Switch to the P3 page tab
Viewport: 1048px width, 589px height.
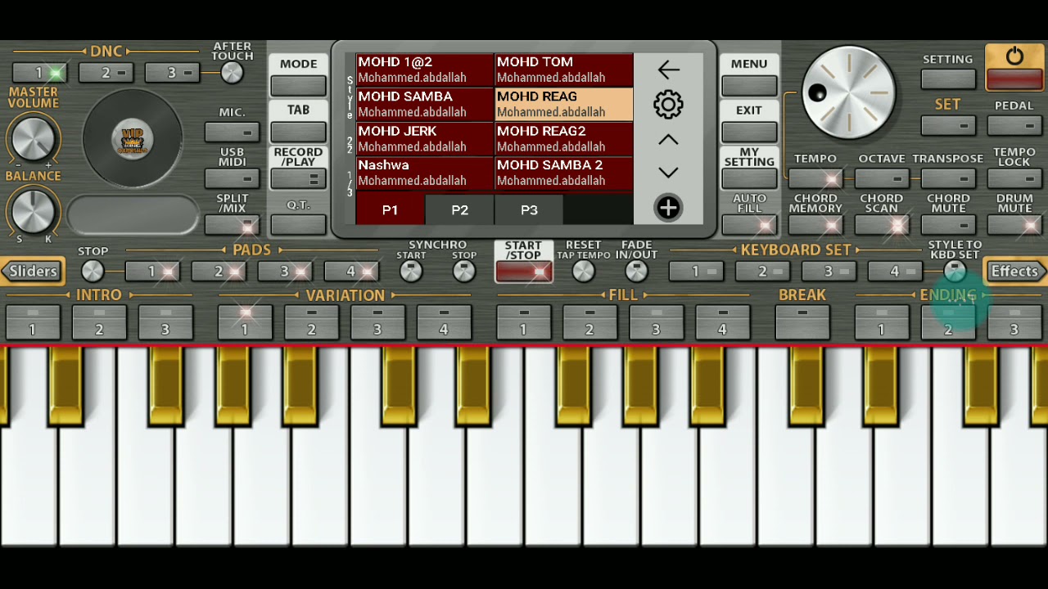tap(529, 210)
